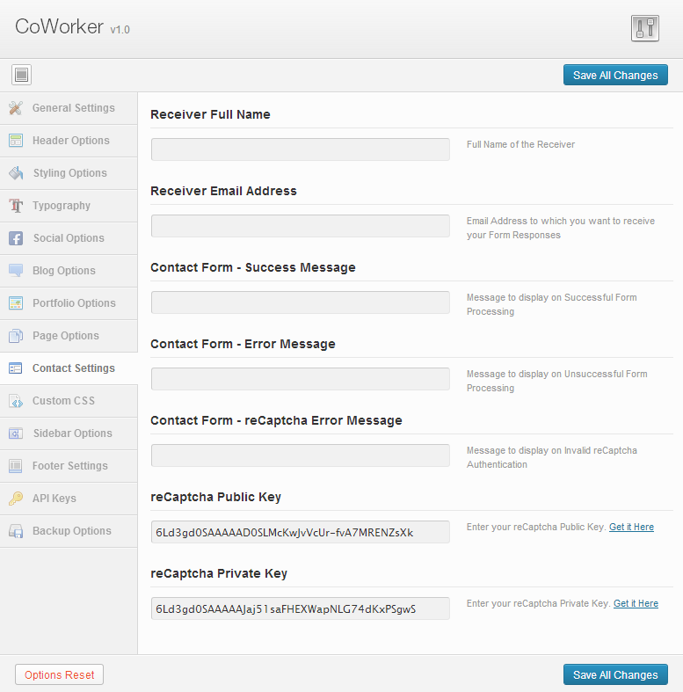683x692 pixels.
Task: Click the sliders icon beside CoWorker title
Action: point(645,28)
